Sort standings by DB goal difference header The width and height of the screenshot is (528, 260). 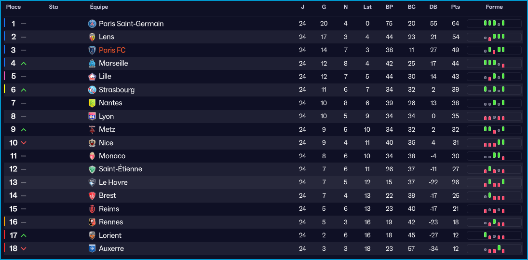tap(433, 7)
